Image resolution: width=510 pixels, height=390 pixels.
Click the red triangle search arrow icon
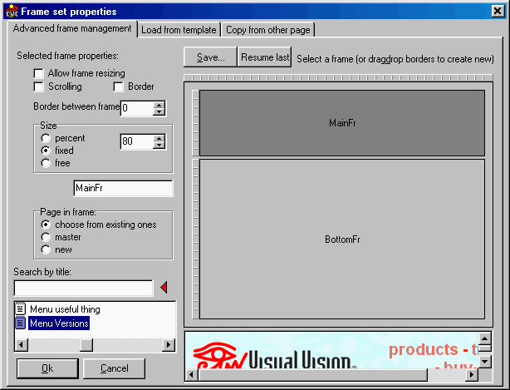tap(163, 288)
